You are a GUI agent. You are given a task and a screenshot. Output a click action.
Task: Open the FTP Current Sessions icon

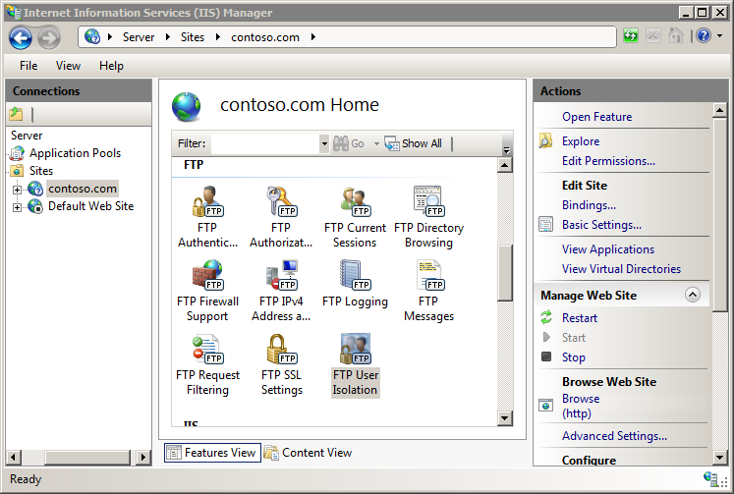(x=355, y=201)
